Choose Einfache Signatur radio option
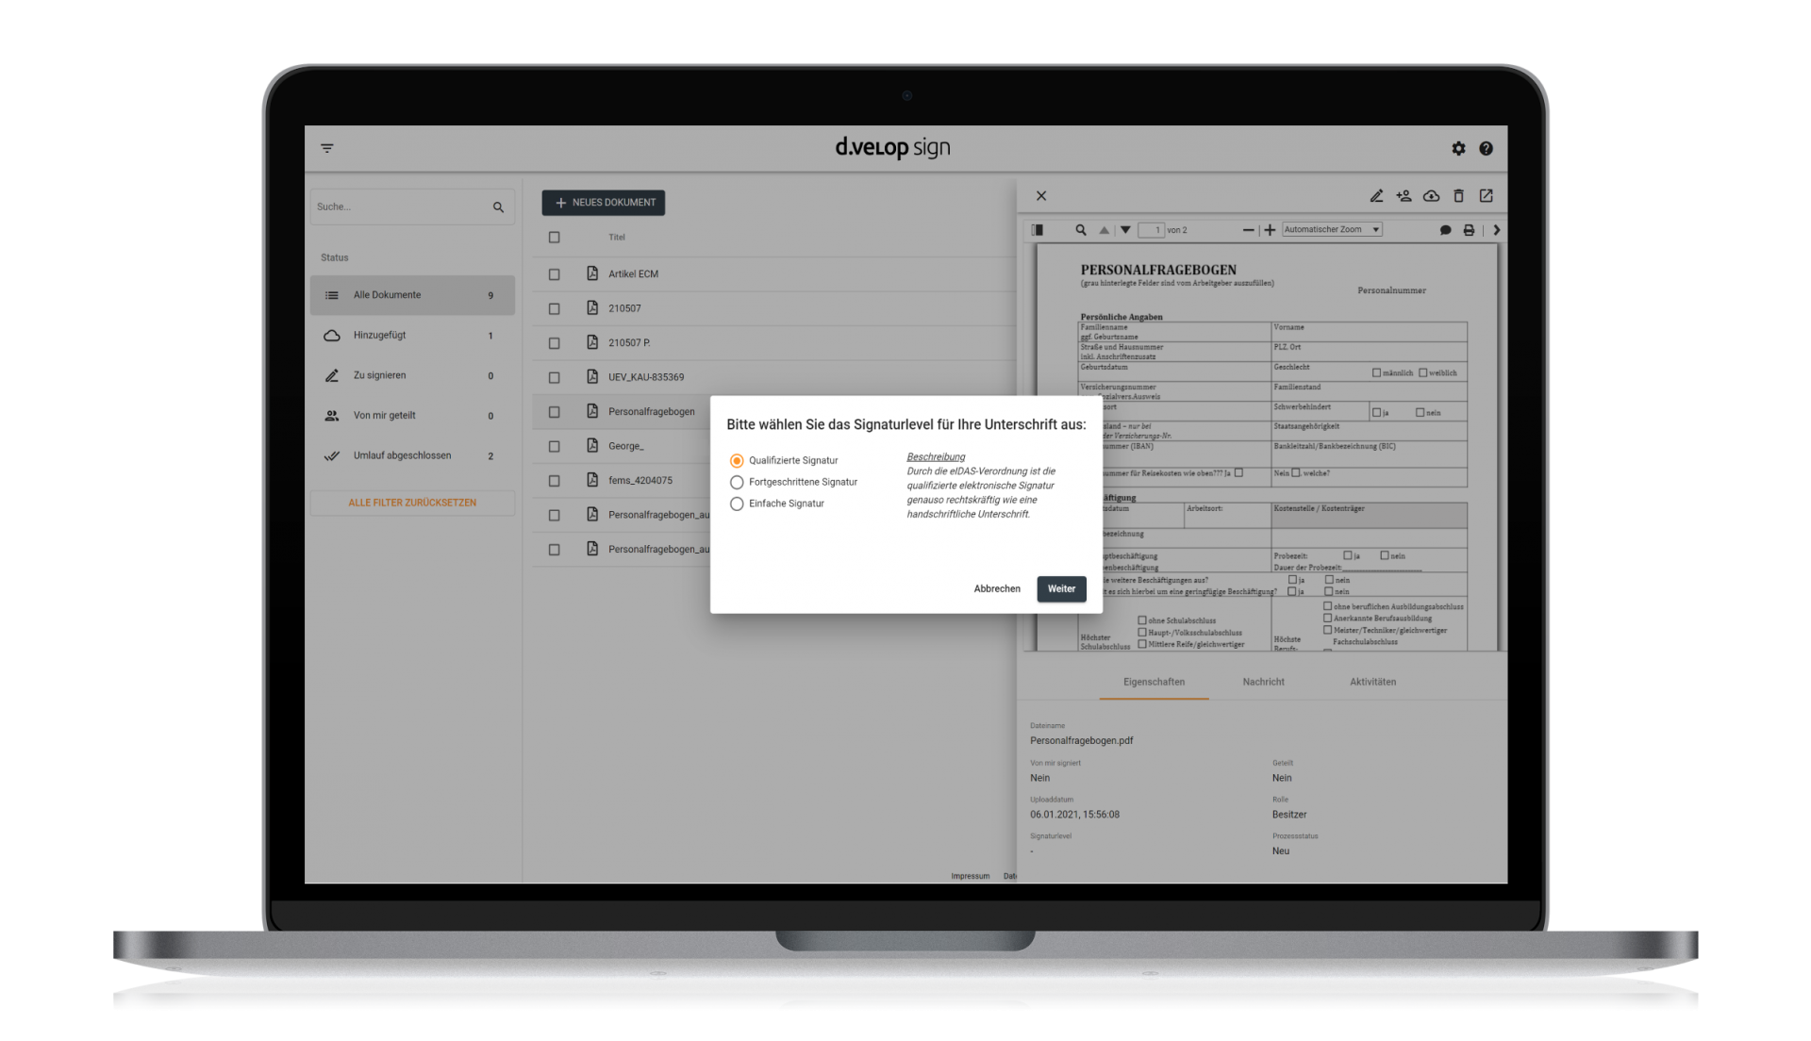 pos(737,504)
